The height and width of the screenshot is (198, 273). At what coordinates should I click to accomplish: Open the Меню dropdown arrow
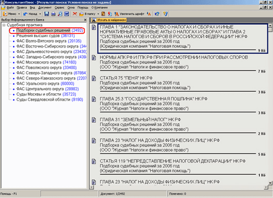click(x=19, y=14)
